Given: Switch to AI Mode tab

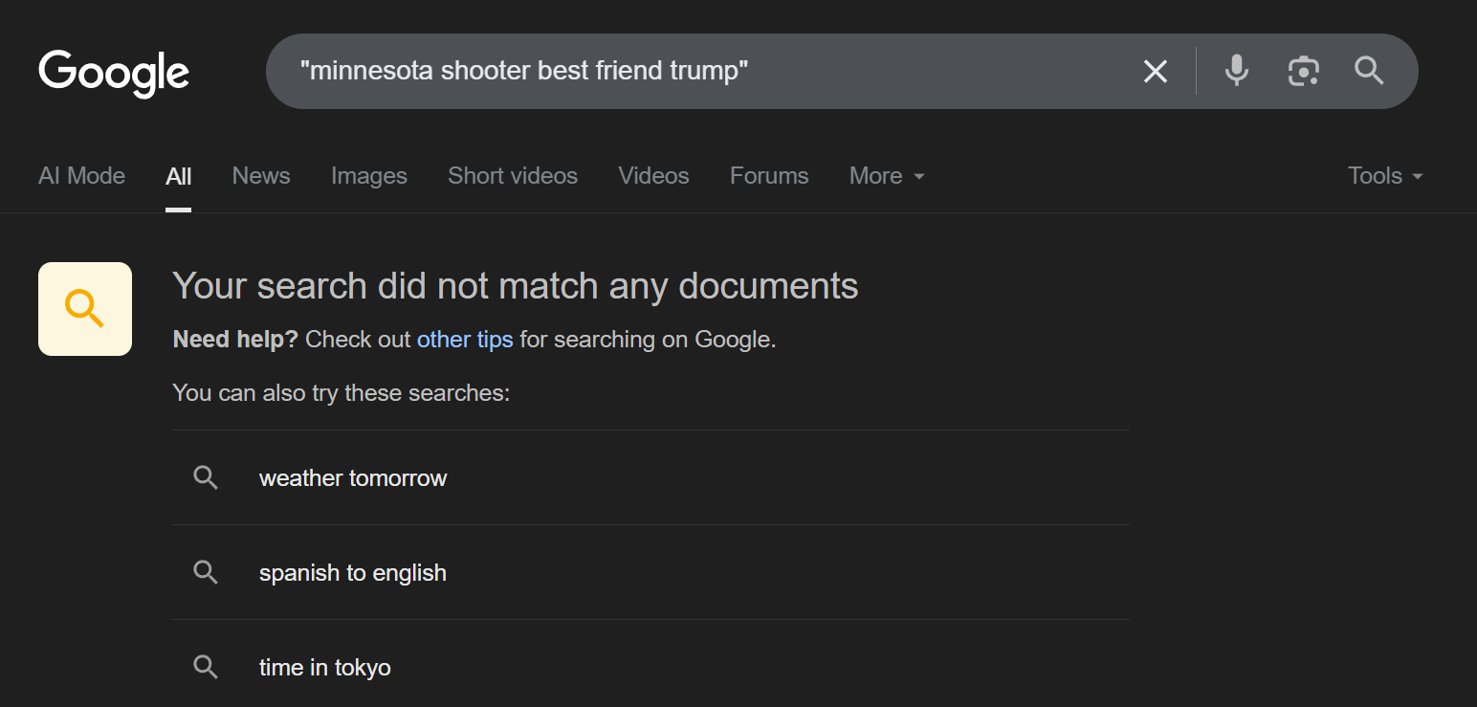Looking at the screenshot, I should [81, 176].
